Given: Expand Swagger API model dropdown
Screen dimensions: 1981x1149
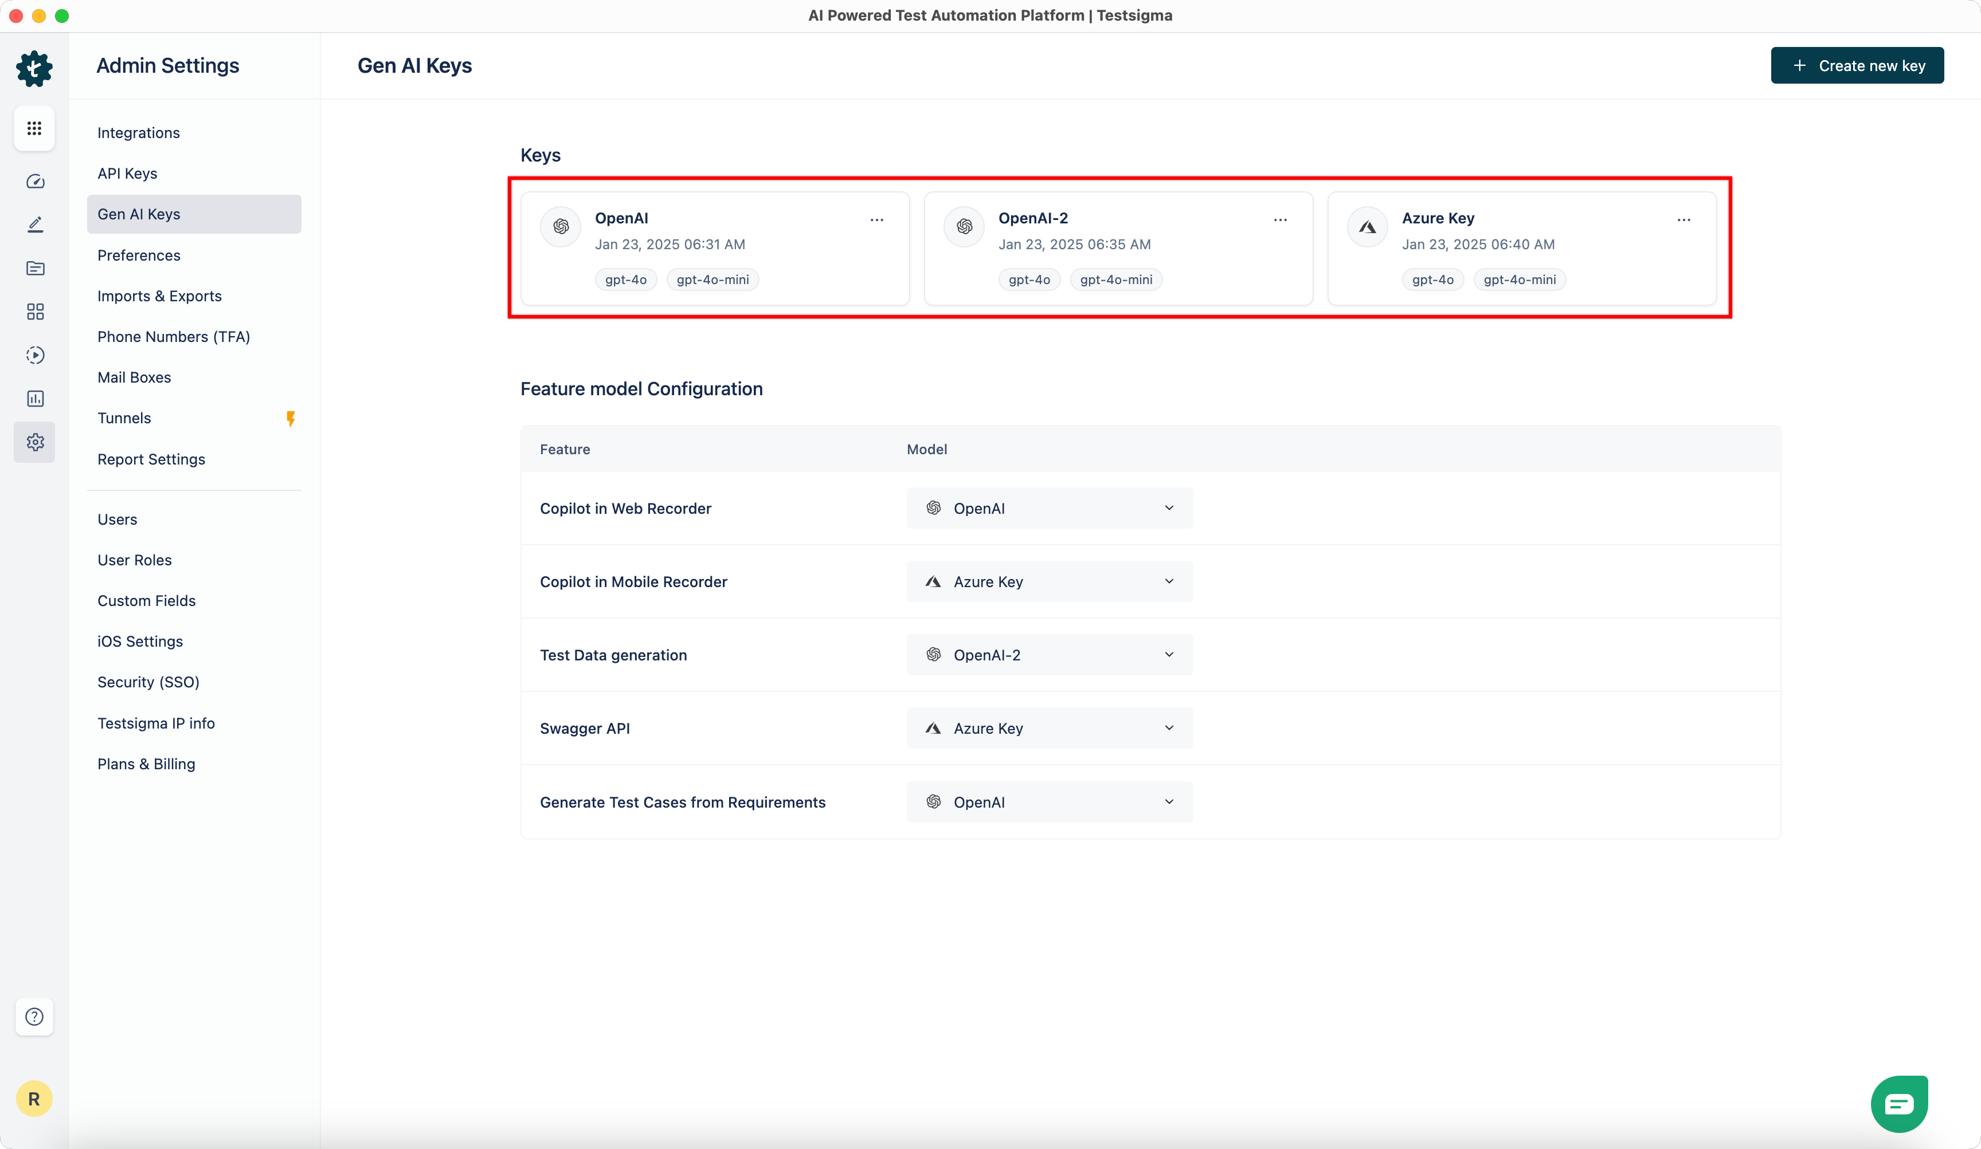Looking at the screenshot, I should pos(1048,728).
